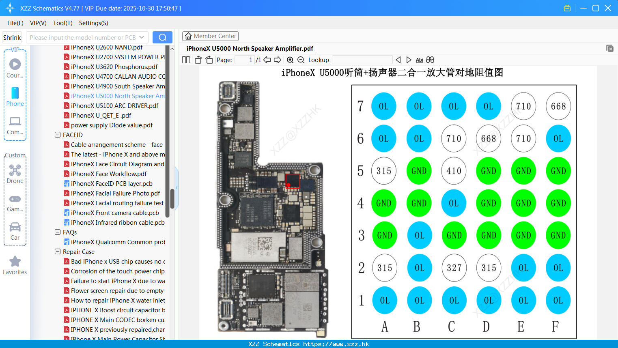Click the scroll-up arrow of the file tree
This screenshot has width=618, height=348.
pyautogui.click(x=172, y=49)
